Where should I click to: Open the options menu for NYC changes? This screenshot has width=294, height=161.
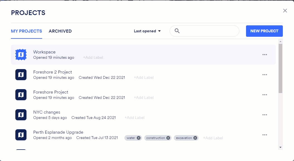pos(264,114)
